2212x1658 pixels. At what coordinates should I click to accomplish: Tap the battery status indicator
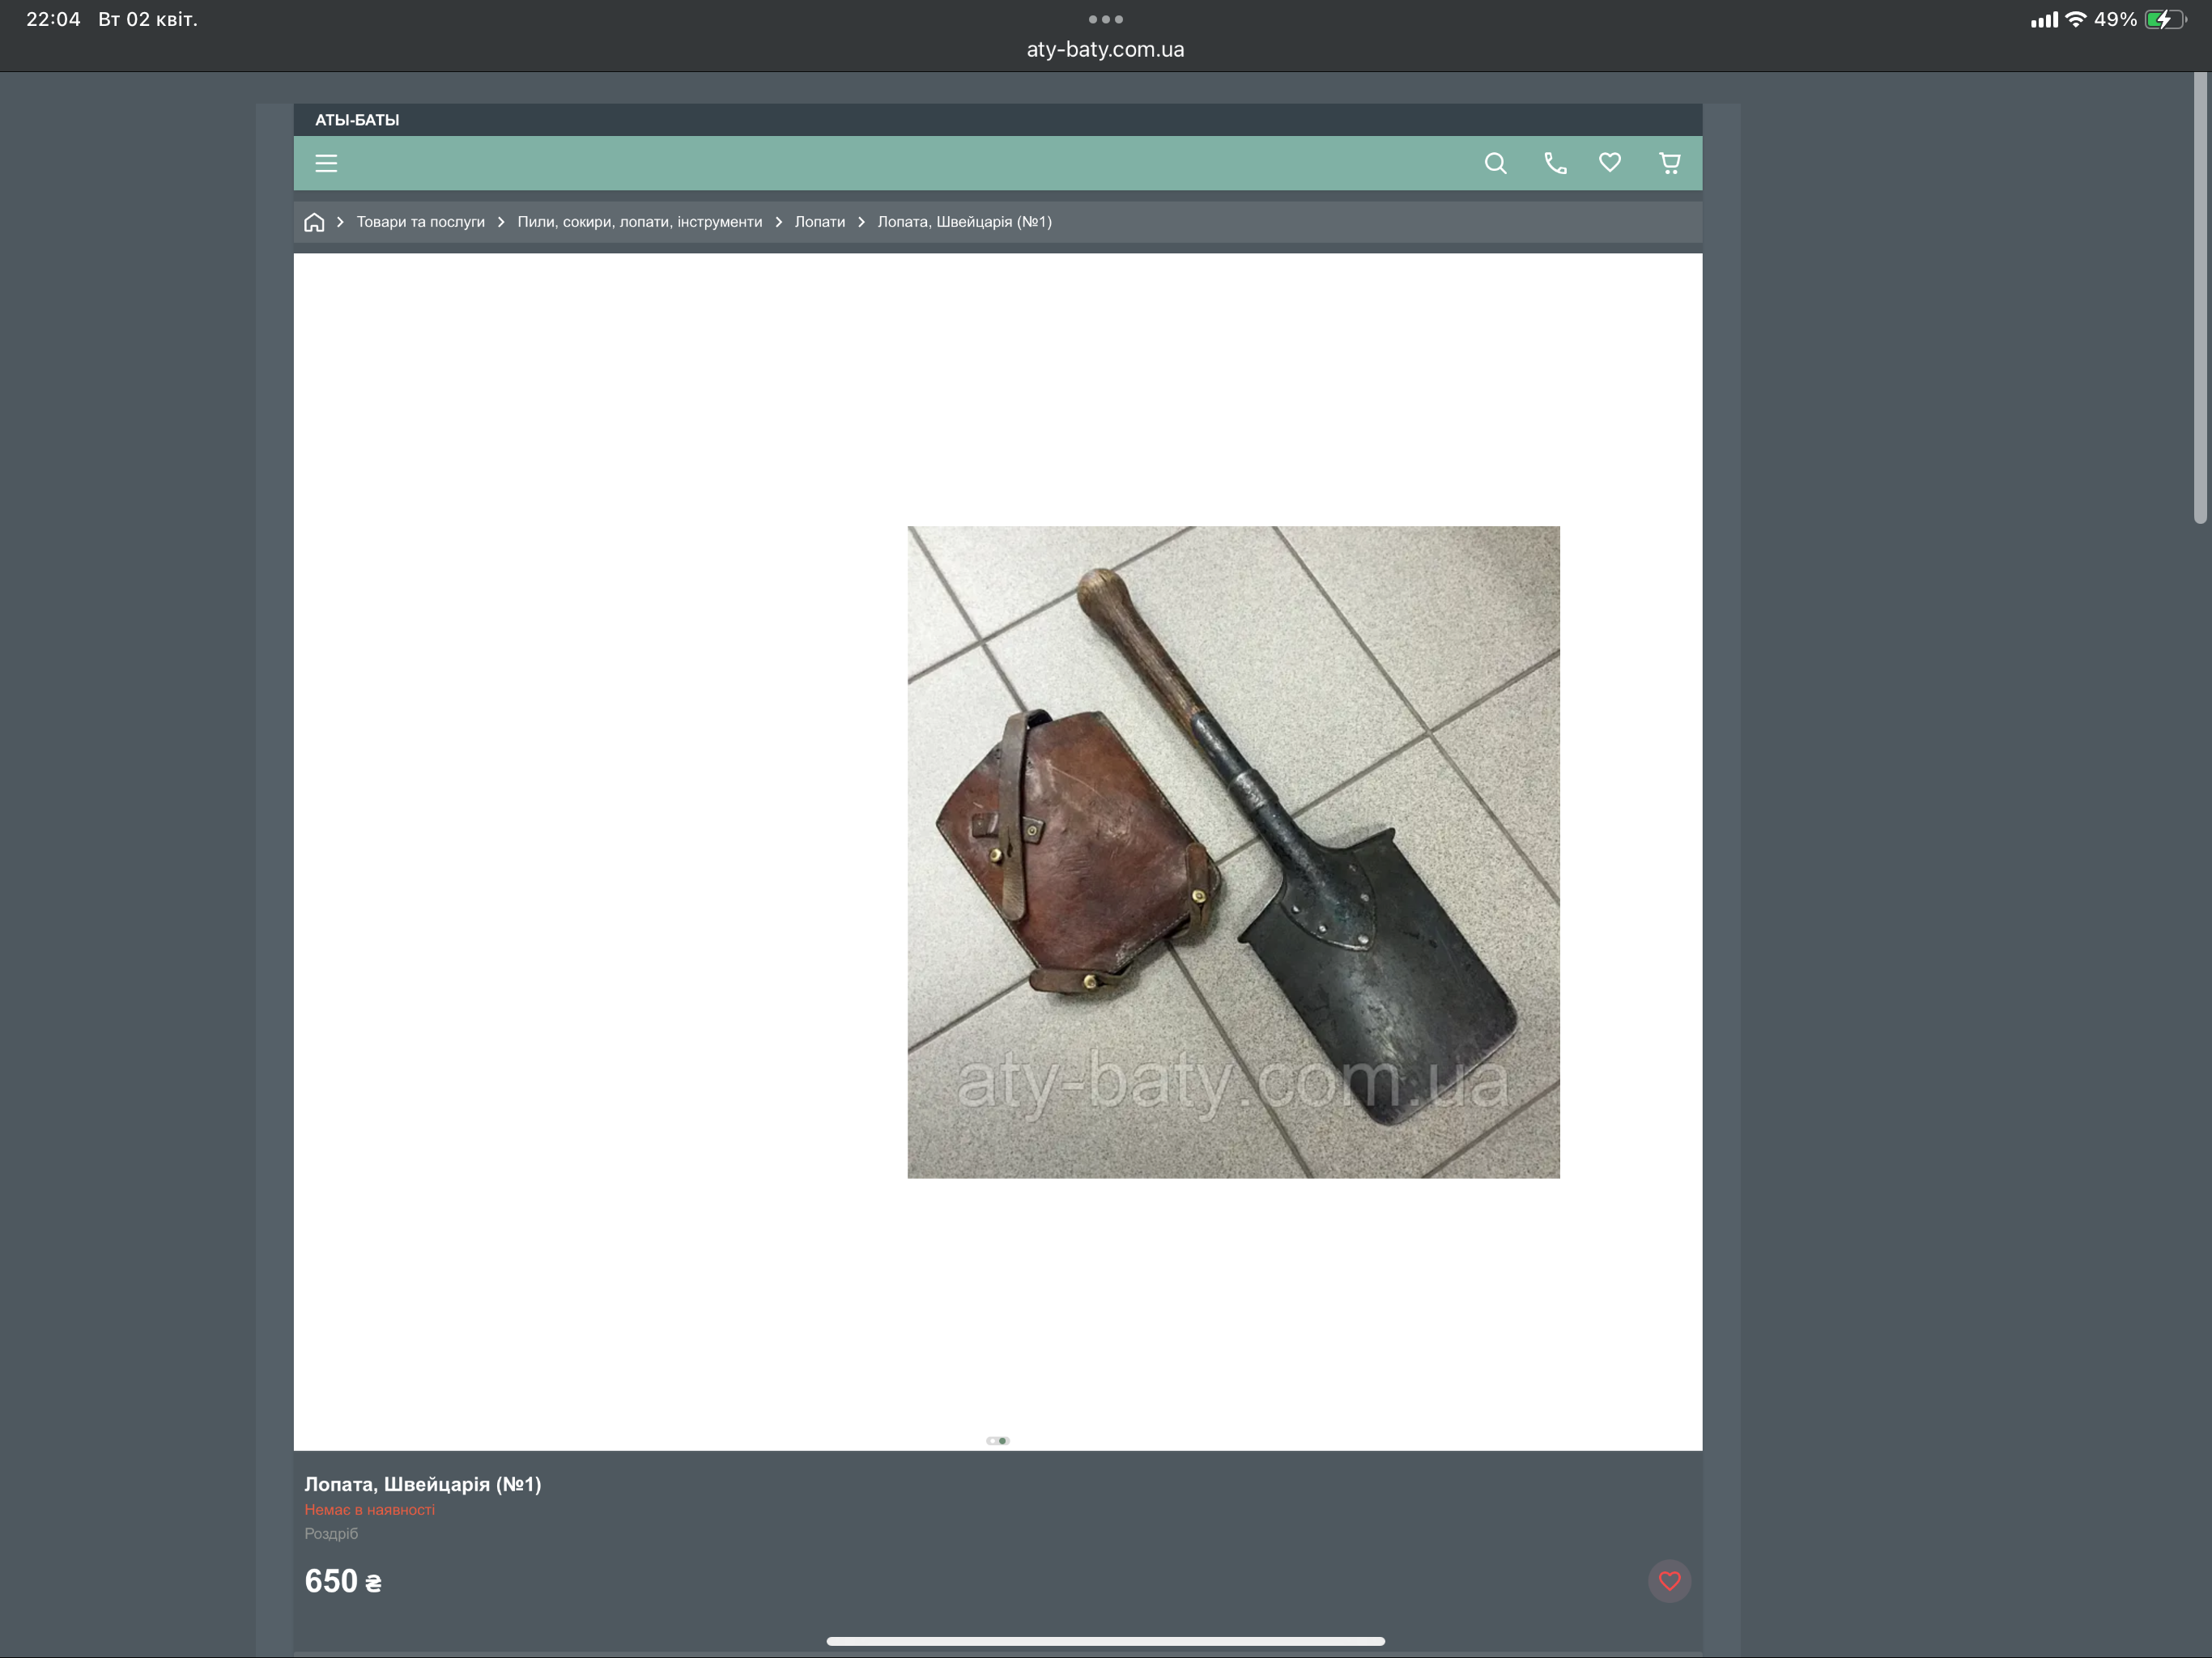pos(2164,19)
